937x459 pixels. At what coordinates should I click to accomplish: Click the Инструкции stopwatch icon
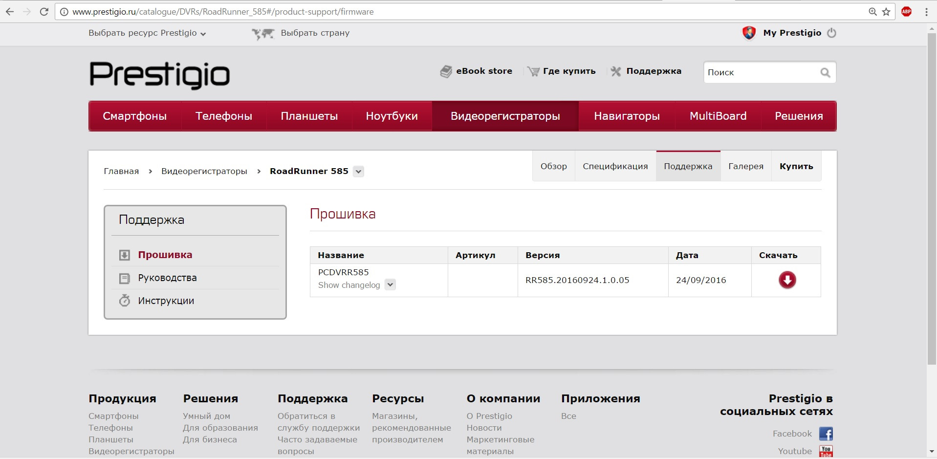125,301
